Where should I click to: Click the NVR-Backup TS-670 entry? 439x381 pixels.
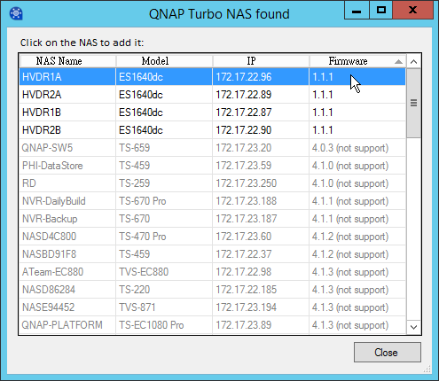(x=213, y=219)
